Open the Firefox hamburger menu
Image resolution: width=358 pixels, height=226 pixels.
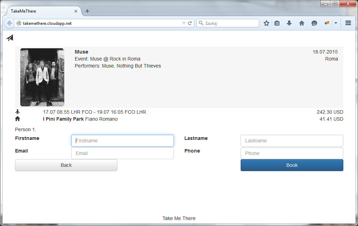coord(348,23)
